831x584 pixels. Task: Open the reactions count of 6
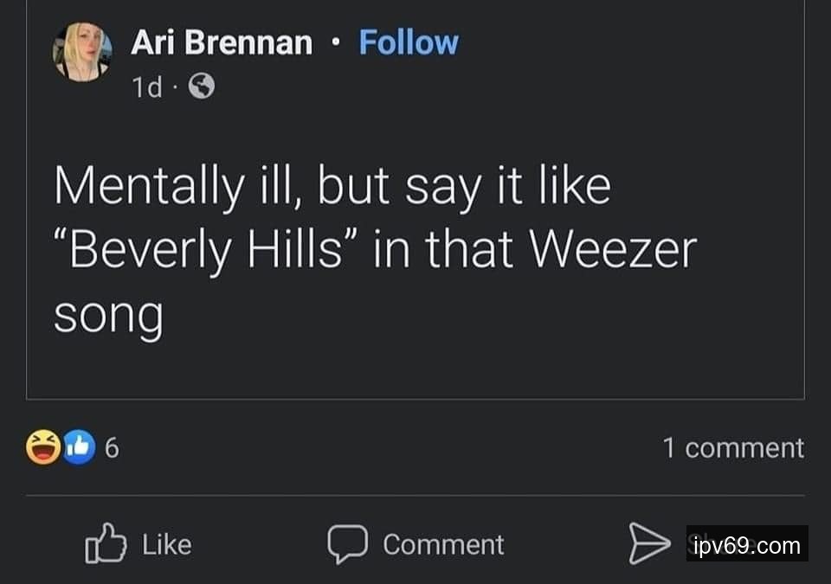tap(111, 448)
